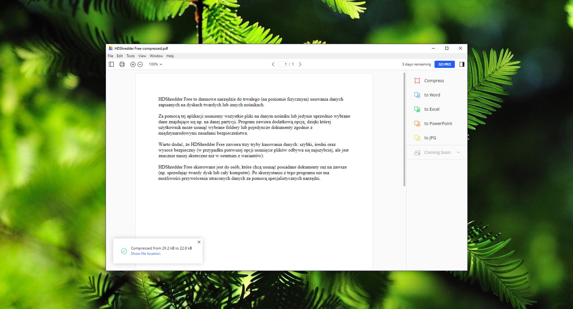
Task: Click the paragraph starting 'Warto dodać'
Action: pos(254,150)
